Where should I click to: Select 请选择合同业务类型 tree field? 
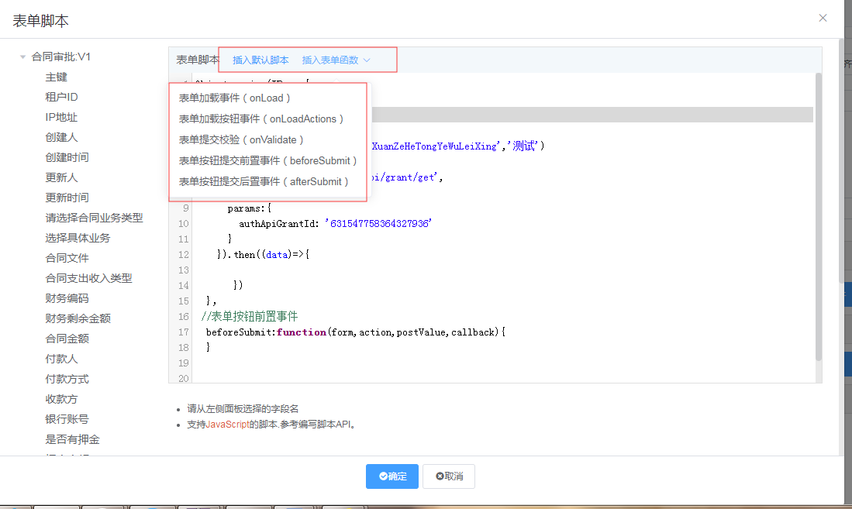pos(94,218)
